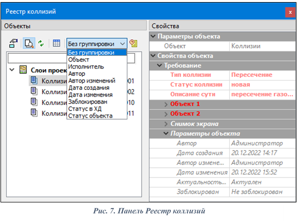The image size is (297, 223).
Task: Click the Слои проекта folder icon
Action: (x=23, y=70)
